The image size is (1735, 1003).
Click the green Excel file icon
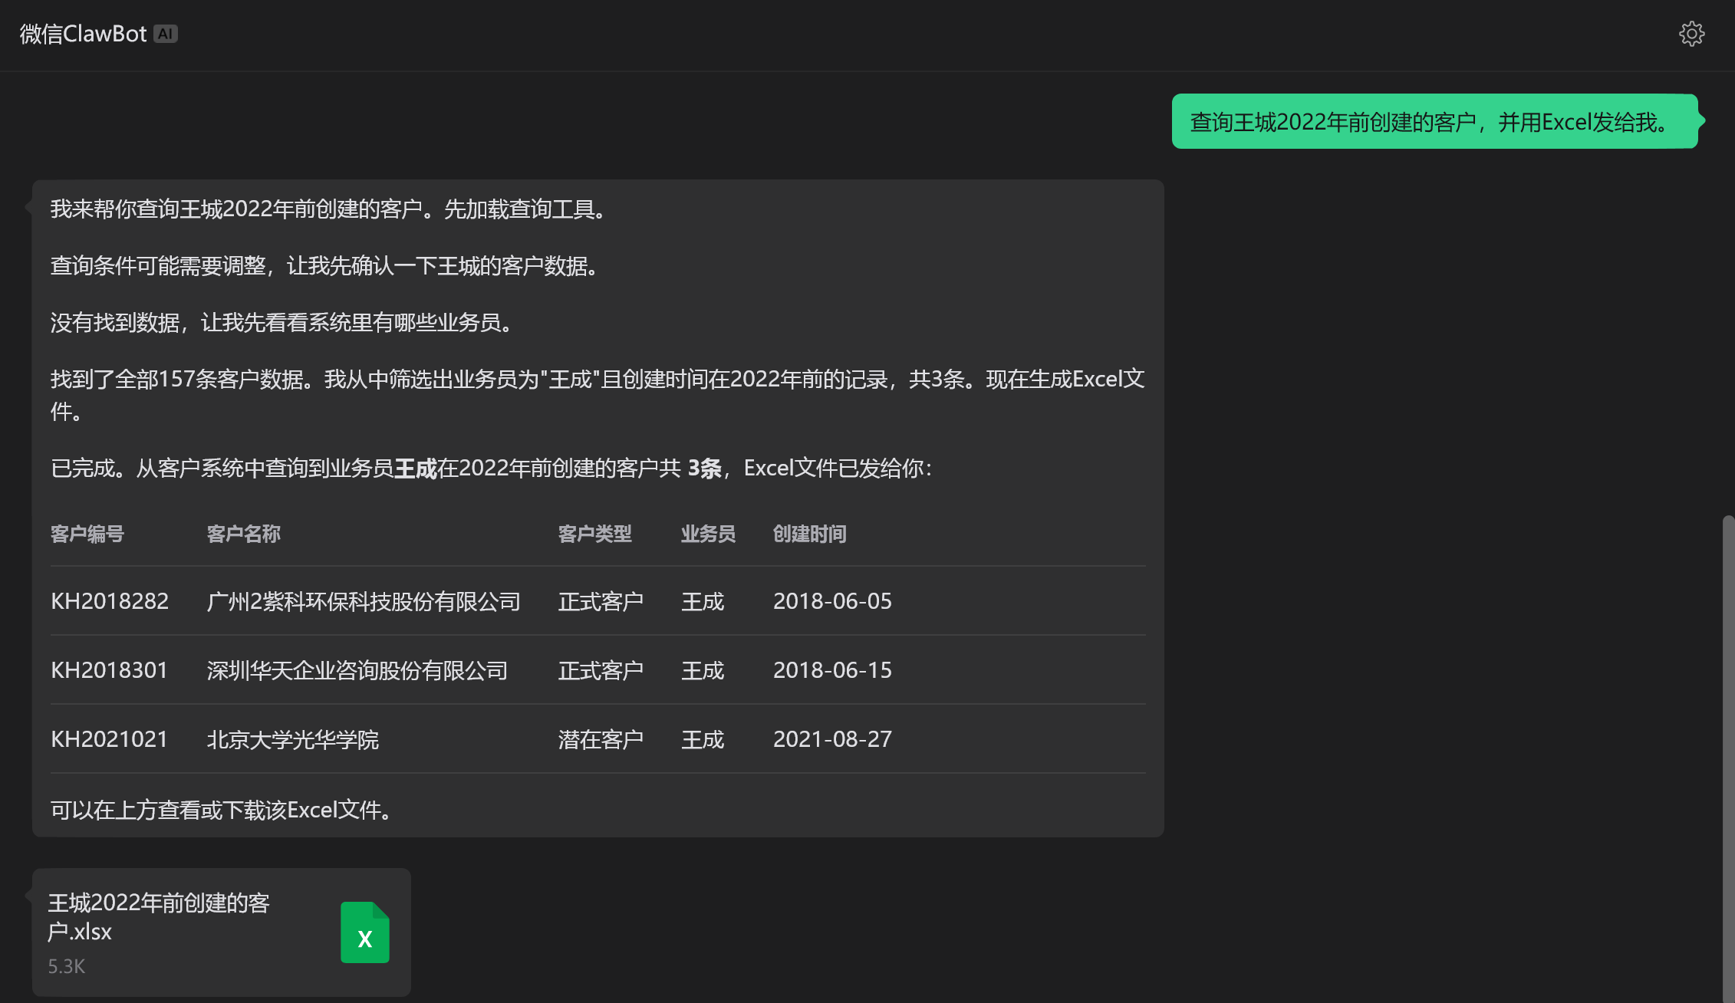pyautogui.click(x=365, y=932)
